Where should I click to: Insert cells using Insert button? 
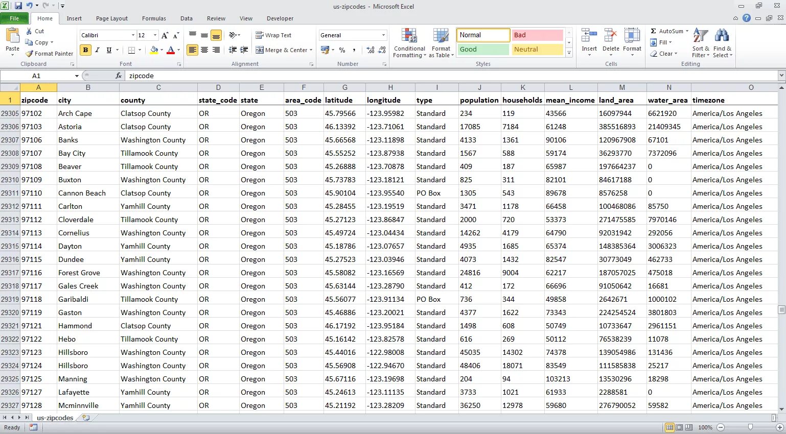[589, 42]
